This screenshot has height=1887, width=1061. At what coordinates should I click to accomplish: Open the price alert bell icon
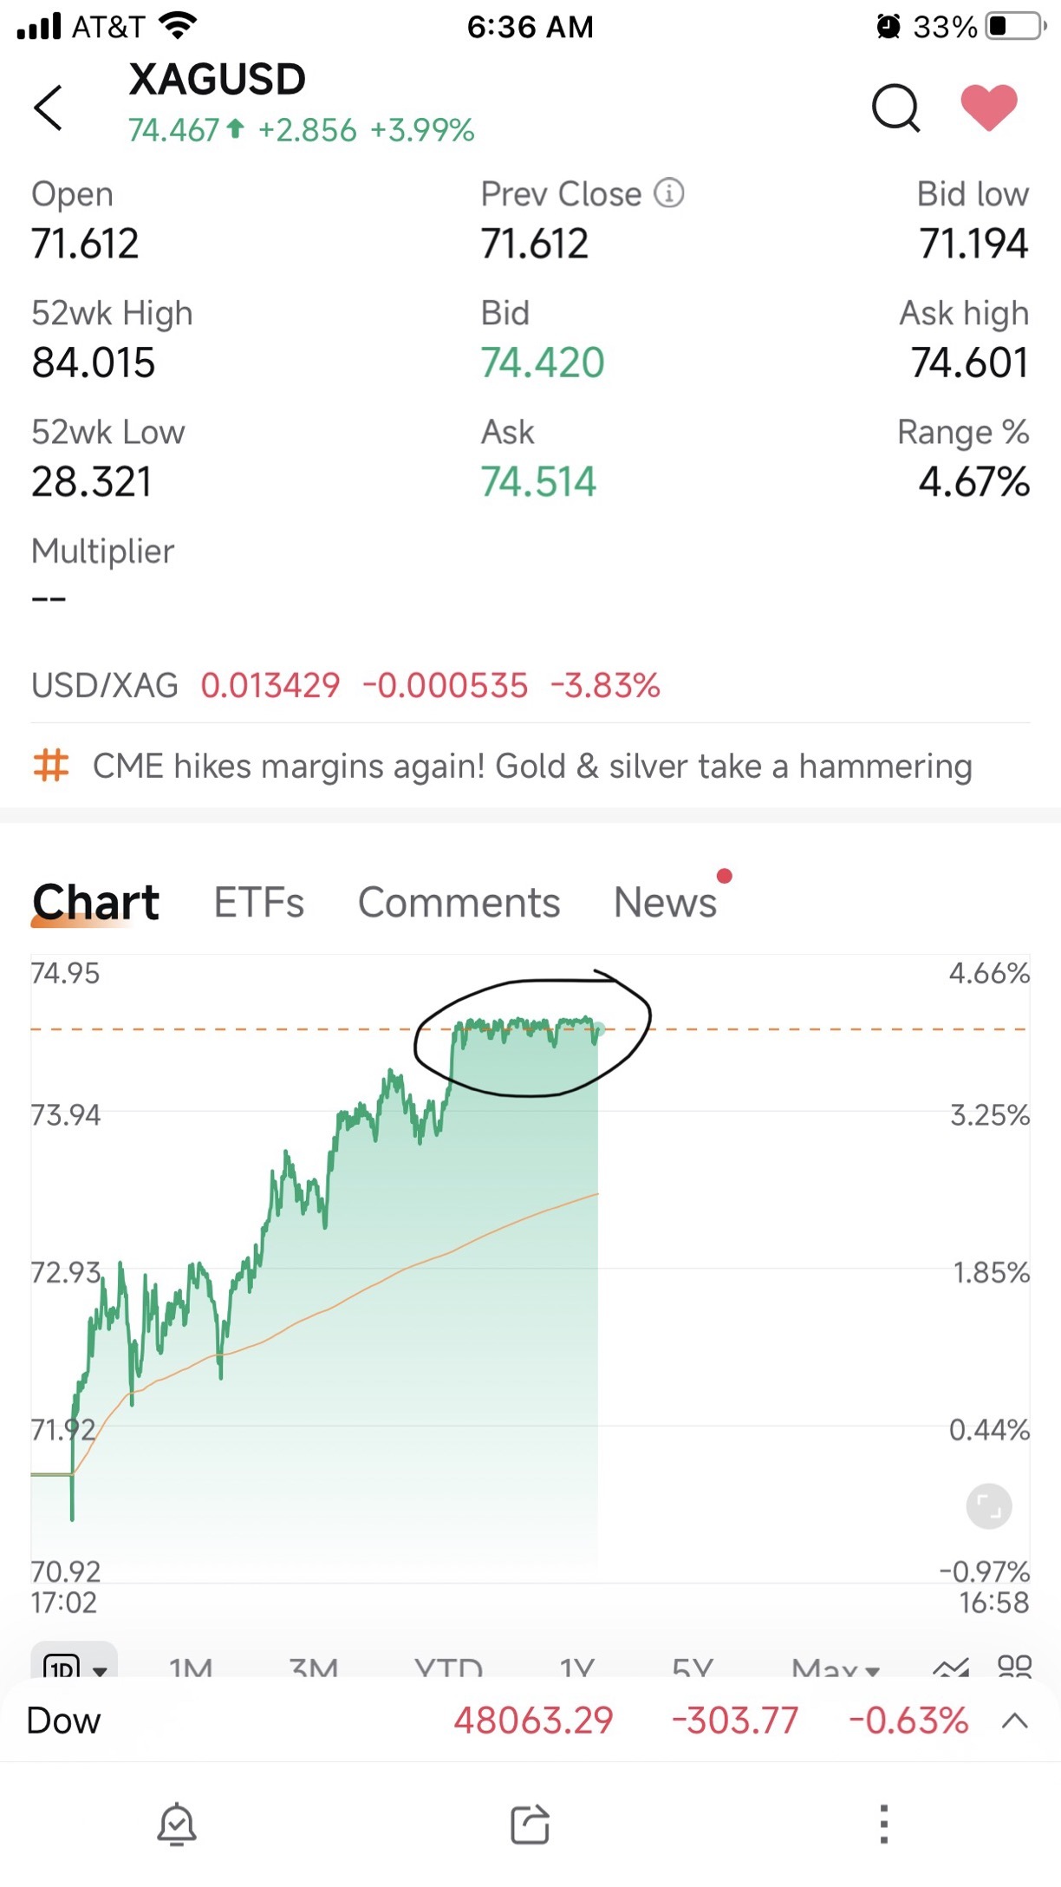point(177,1825)
